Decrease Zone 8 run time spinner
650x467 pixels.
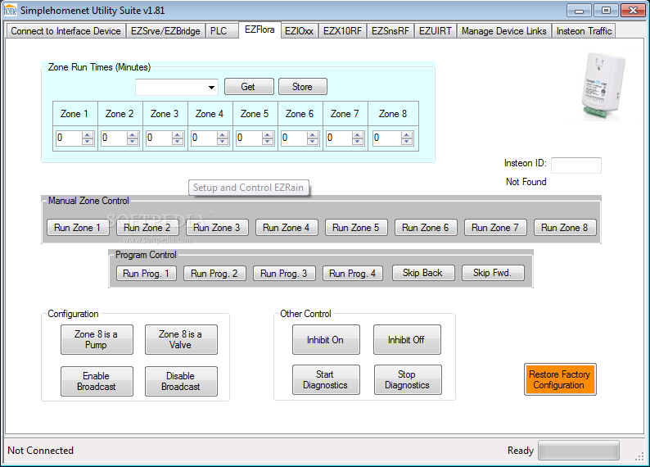(407, 142)
